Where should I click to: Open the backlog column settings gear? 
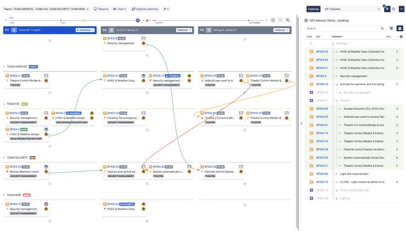coord(401,37)
